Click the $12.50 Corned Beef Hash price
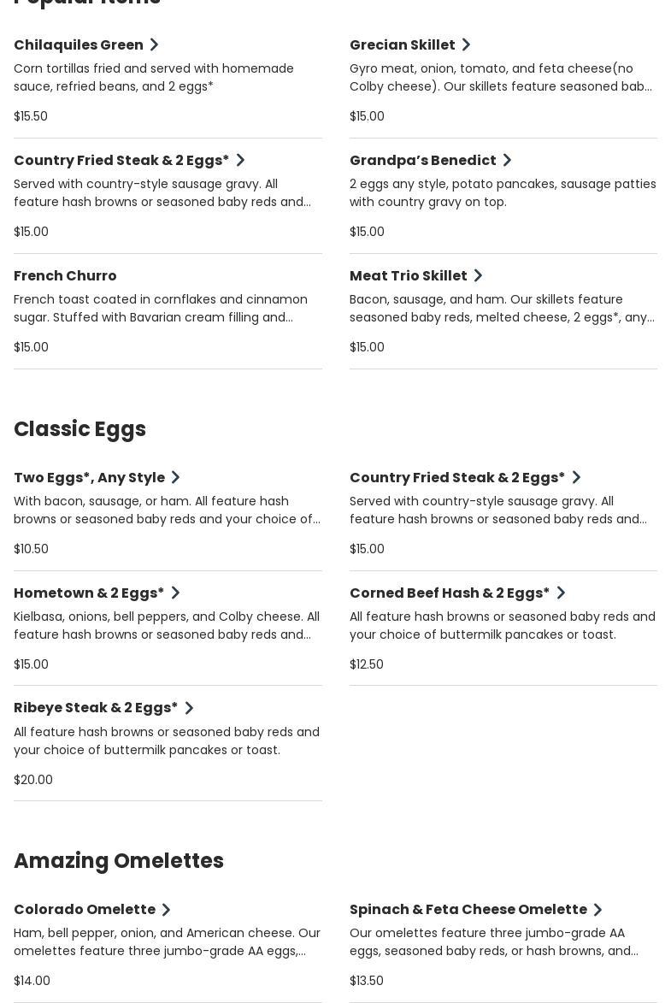 tap(367, 664)
